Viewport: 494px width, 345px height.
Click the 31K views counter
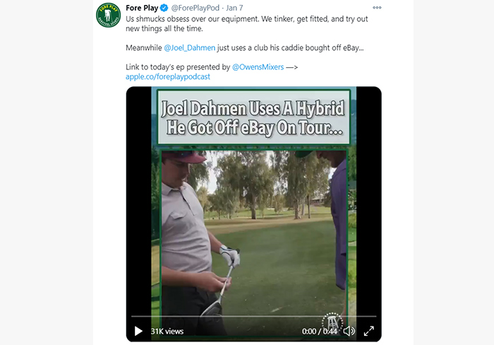(x=167, y=331)
